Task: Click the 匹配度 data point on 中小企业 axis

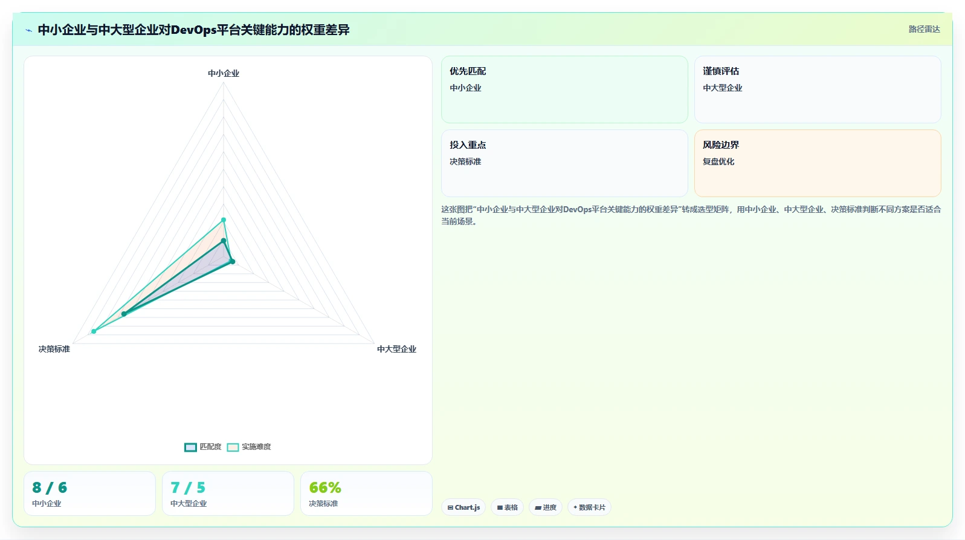Action: coord(224,241)
